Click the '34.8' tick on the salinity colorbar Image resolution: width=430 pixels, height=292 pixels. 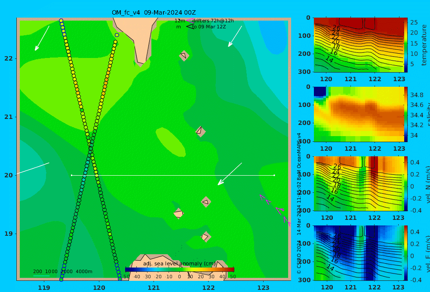[x=417, y=95]
